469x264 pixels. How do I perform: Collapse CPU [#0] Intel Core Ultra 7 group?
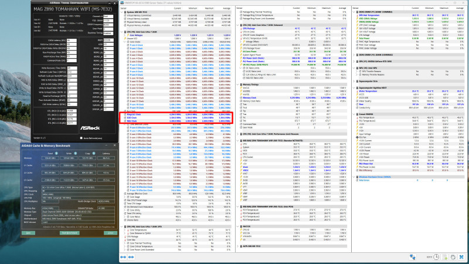(x=122, y=32)
